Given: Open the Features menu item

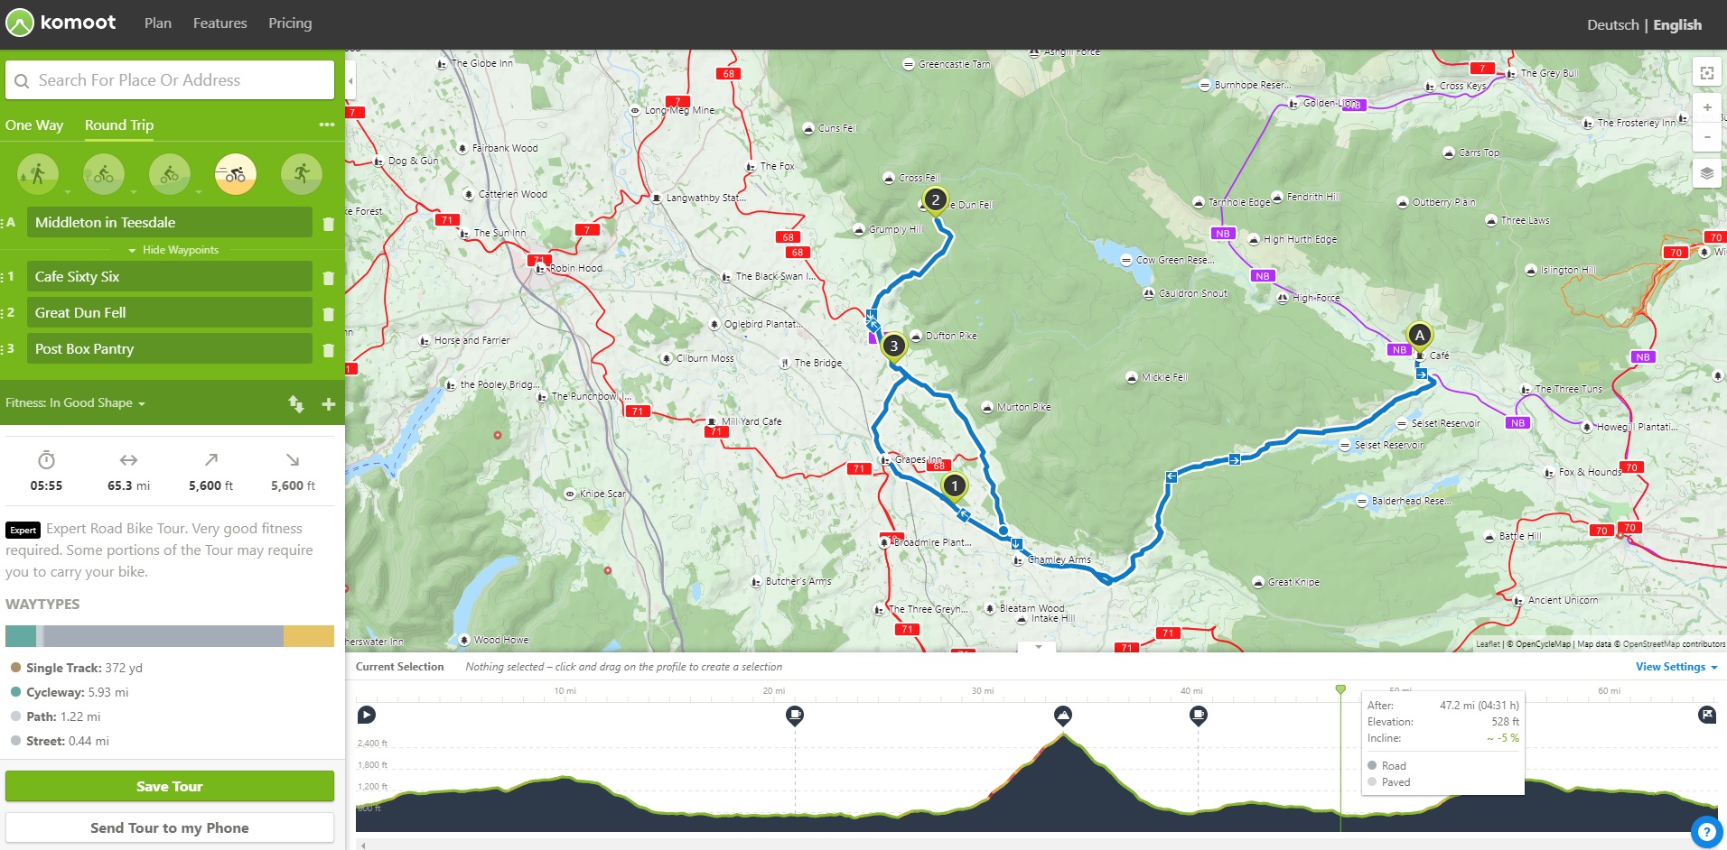Looking at the screenshot, I should 219,23.
